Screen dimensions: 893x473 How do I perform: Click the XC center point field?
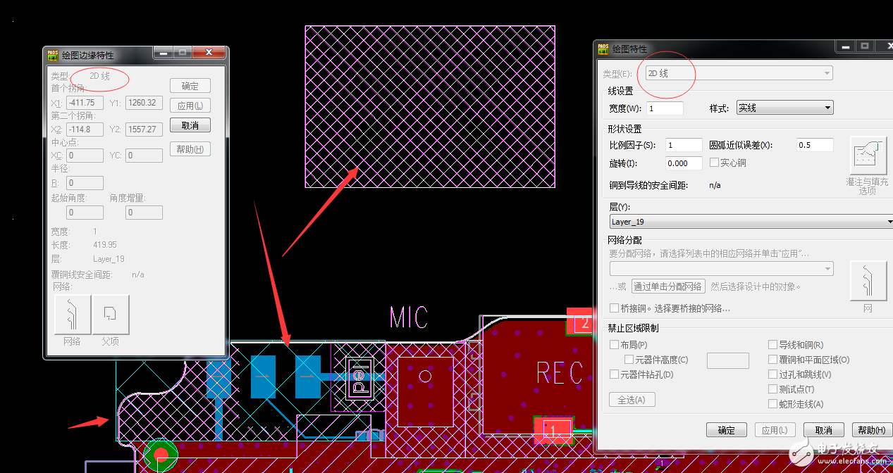click(85, 156)
